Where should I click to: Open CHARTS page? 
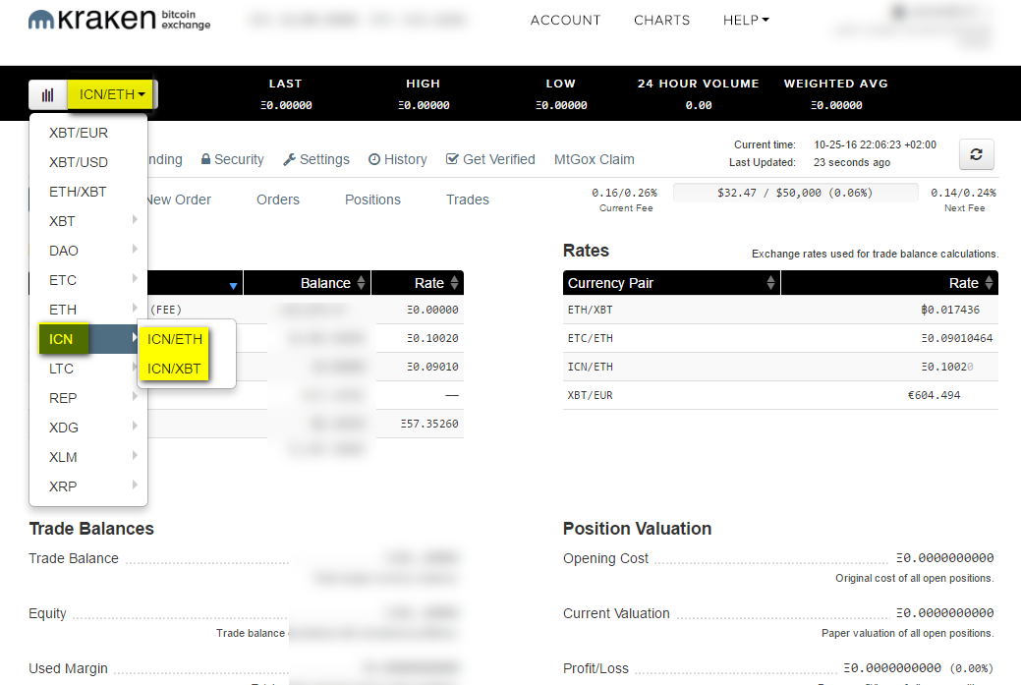point(661,21)
